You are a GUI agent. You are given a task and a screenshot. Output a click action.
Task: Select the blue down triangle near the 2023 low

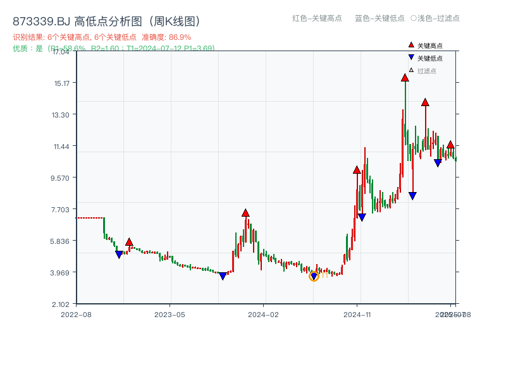point(223,275)
